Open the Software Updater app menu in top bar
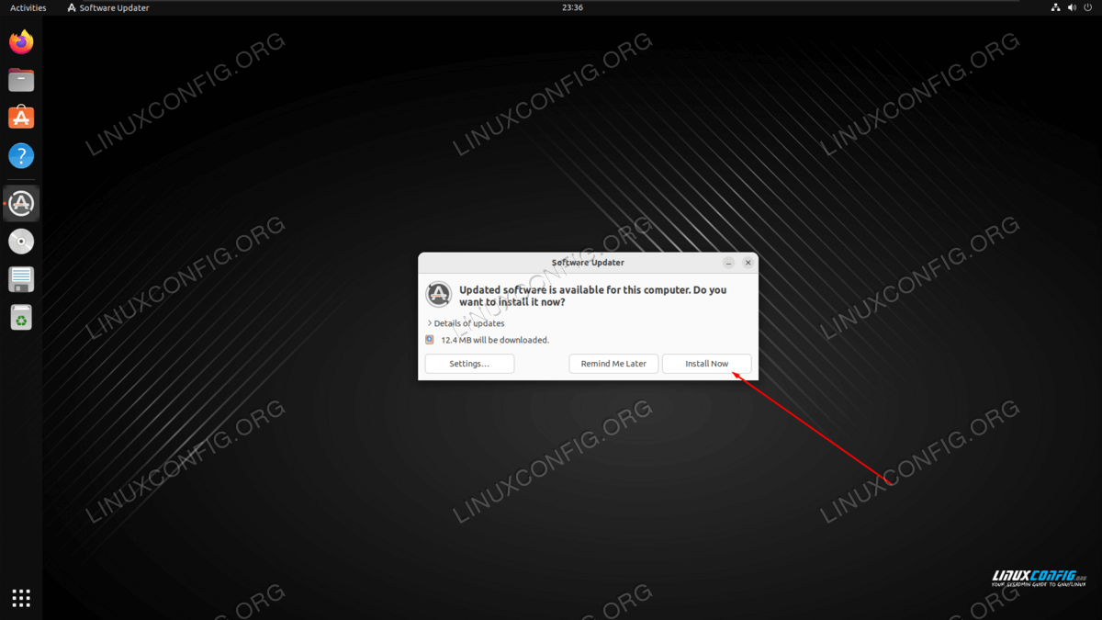This screenshot has height=620, width=1102. 108,7
